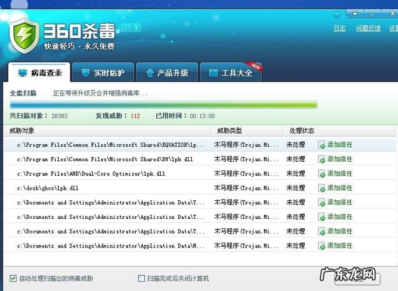The image size is (398, 291).
Task: Select threat row EQUATION\lp...
Action: click(x=200, y=145)
